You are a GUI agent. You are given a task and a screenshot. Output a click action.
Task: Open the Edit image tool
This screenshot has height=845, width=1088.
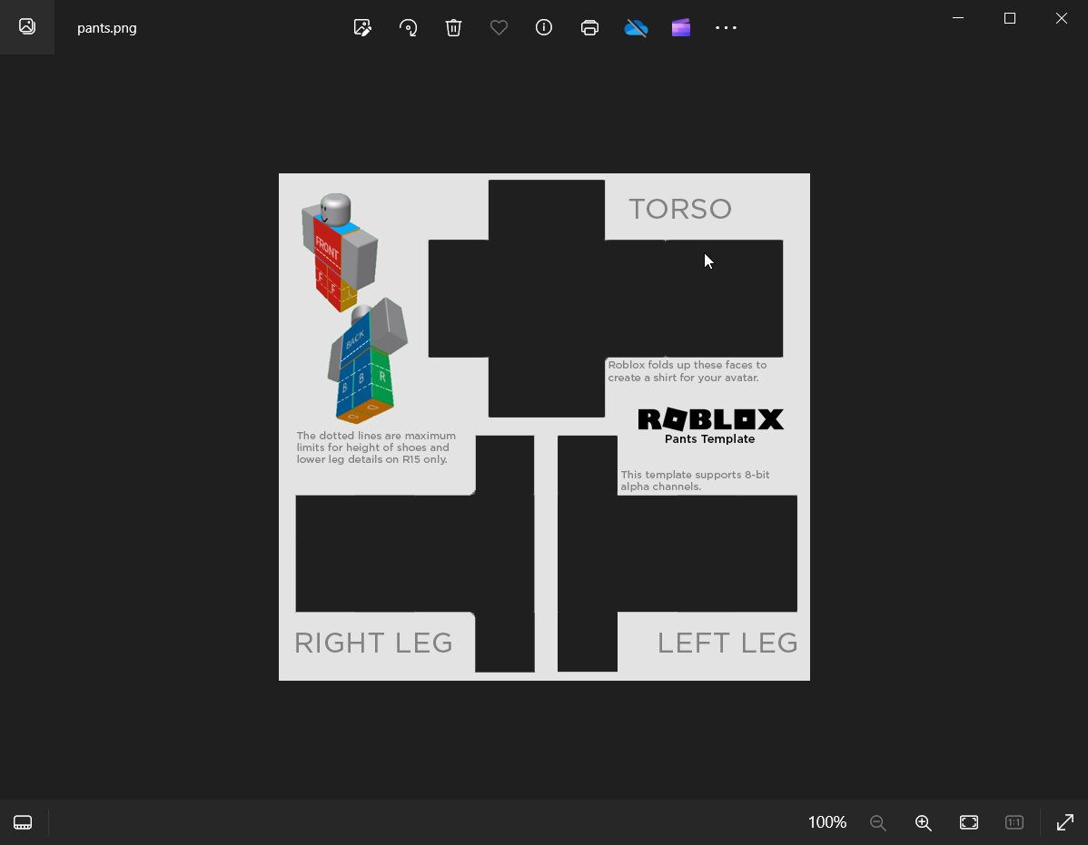(x=362, y=28)
